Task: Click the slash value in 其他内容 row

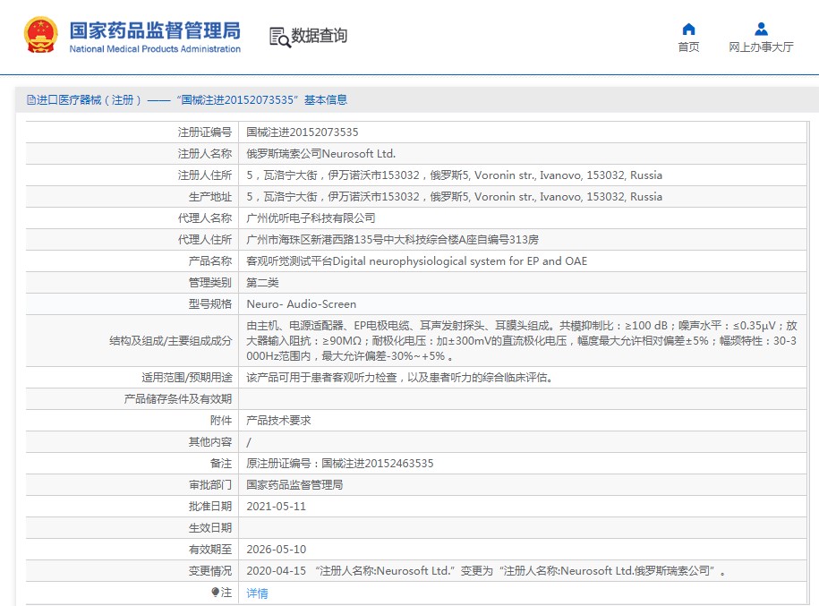Action: tap(249, 442)
